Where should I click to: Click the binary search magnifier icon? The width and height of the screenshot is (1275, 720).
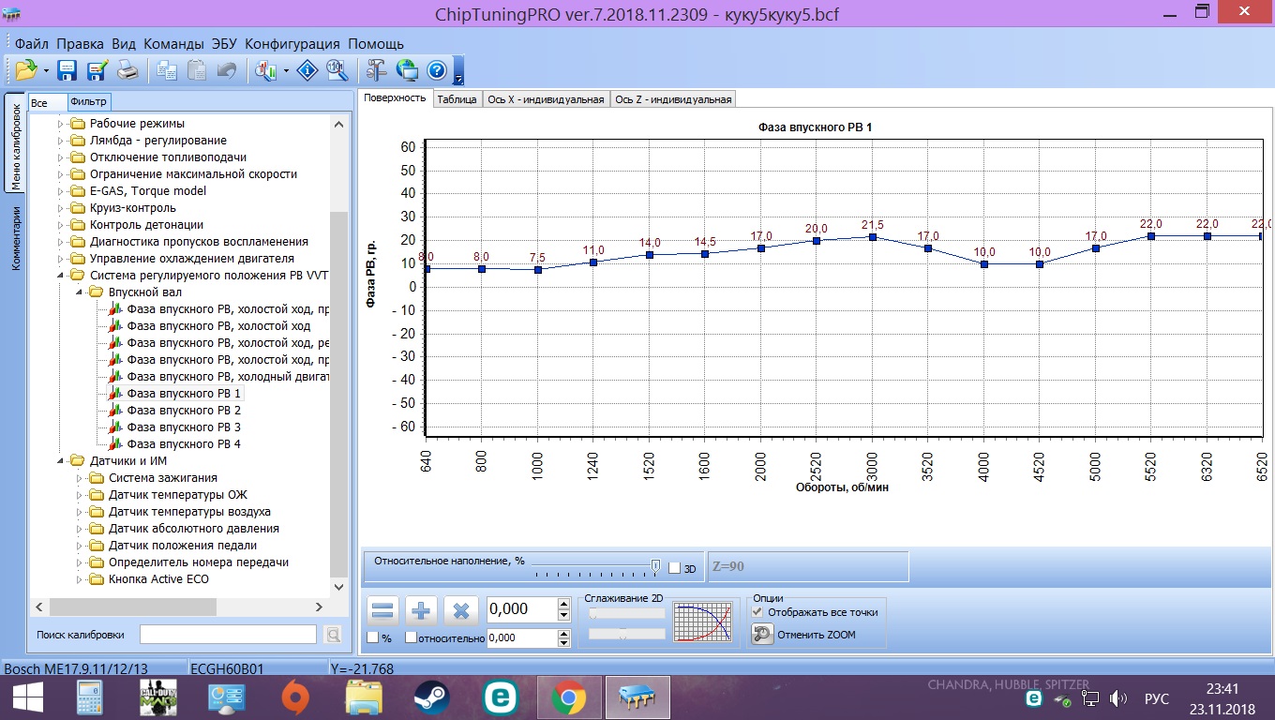tap(337, 70)
